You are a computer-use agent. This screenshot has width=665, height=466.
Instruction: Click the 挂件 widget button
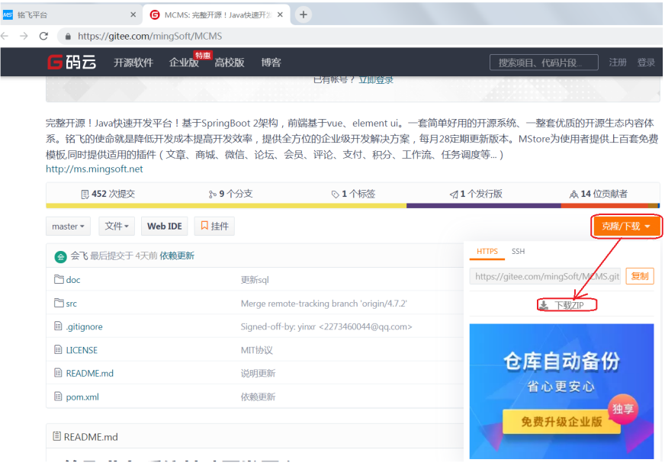coord(214,227)
